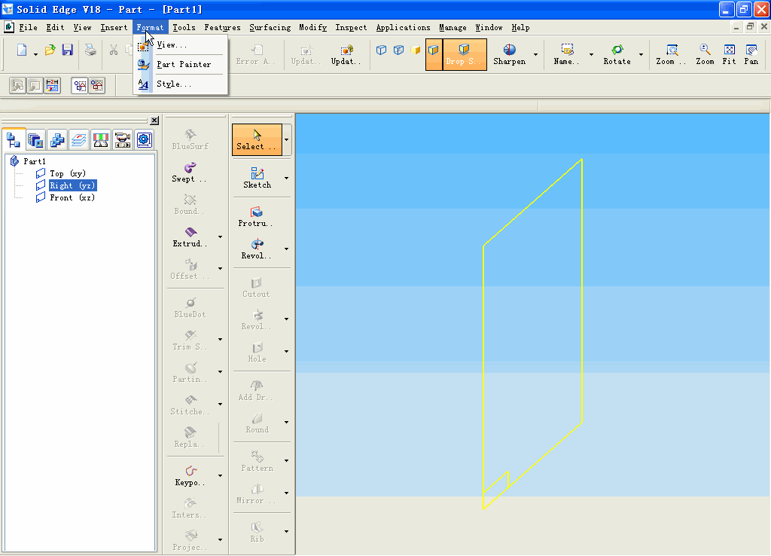Click the Keypoint curve tool
The image size is (771, 556).
[x=190, y=476]
